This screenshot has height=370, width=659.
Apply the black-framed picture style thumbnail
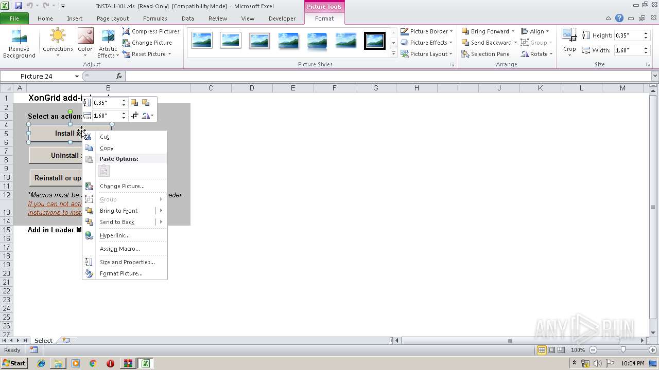click(375, 41)
